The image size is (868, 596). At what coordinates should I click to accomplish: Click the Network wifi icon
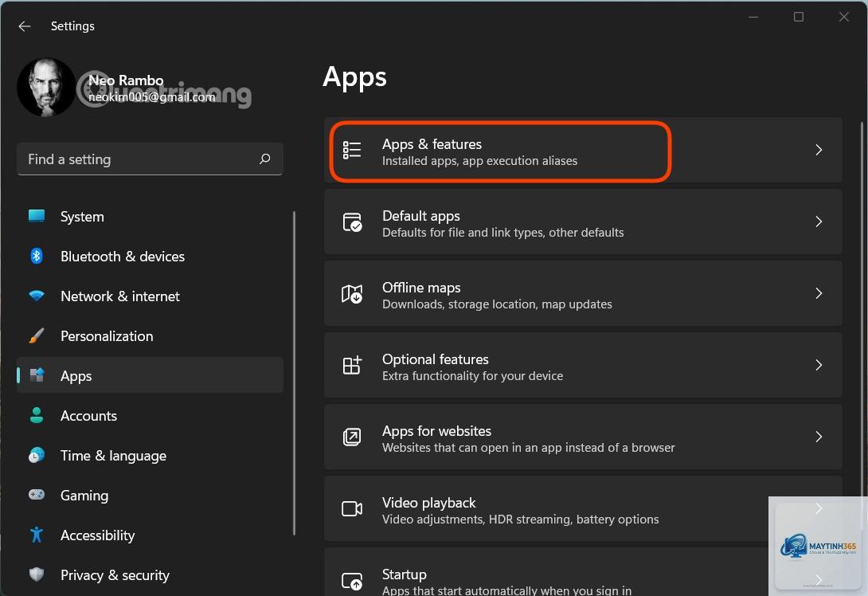click(x=37, y=296)
